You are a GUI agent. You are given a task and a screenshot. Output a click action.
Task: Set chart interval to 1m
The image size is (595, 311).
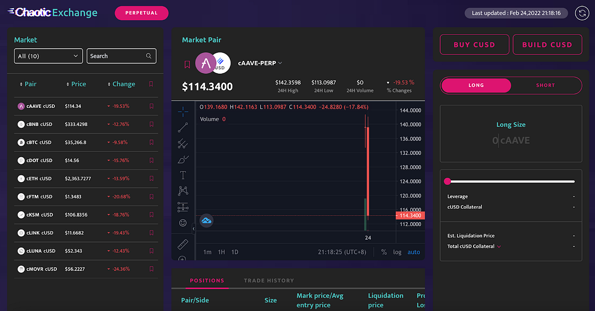coord(207,252)
